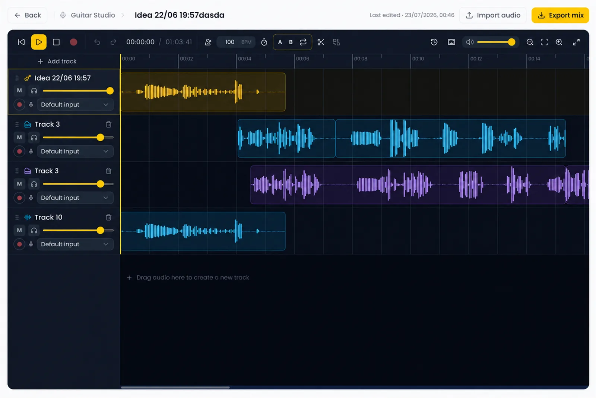Viewport: 596px width, 398px height.
Task: Go back with the Back button
Action: pyautogui.click(x=28, y=15)
